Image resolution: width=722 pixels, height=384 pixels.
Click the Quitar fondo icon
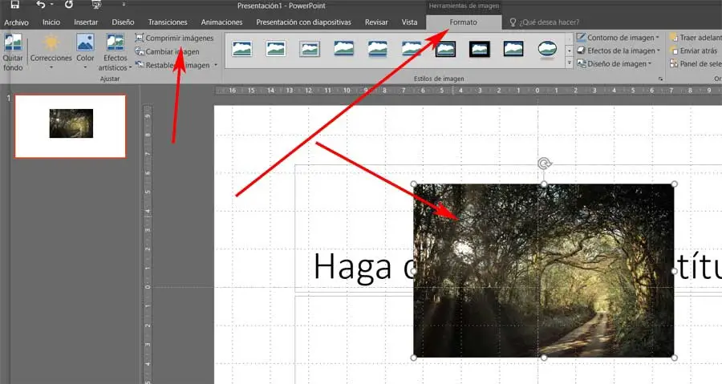(x=13, y=42)
